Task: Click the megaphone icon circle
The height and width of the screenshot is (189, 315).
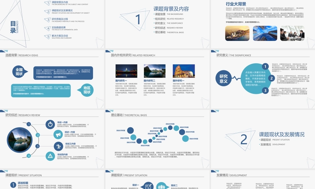Action: (58, 135)
